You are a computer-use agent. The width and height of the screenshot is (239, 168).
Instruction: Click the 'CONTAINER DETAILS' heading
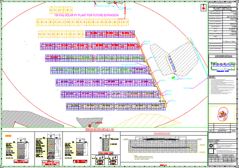click(223, 56)
